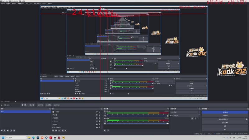Select the highlighted scene in Scenes list
The height and width of the screenshot is (140, 249).
pyautogui.click(x=26, y=112)
